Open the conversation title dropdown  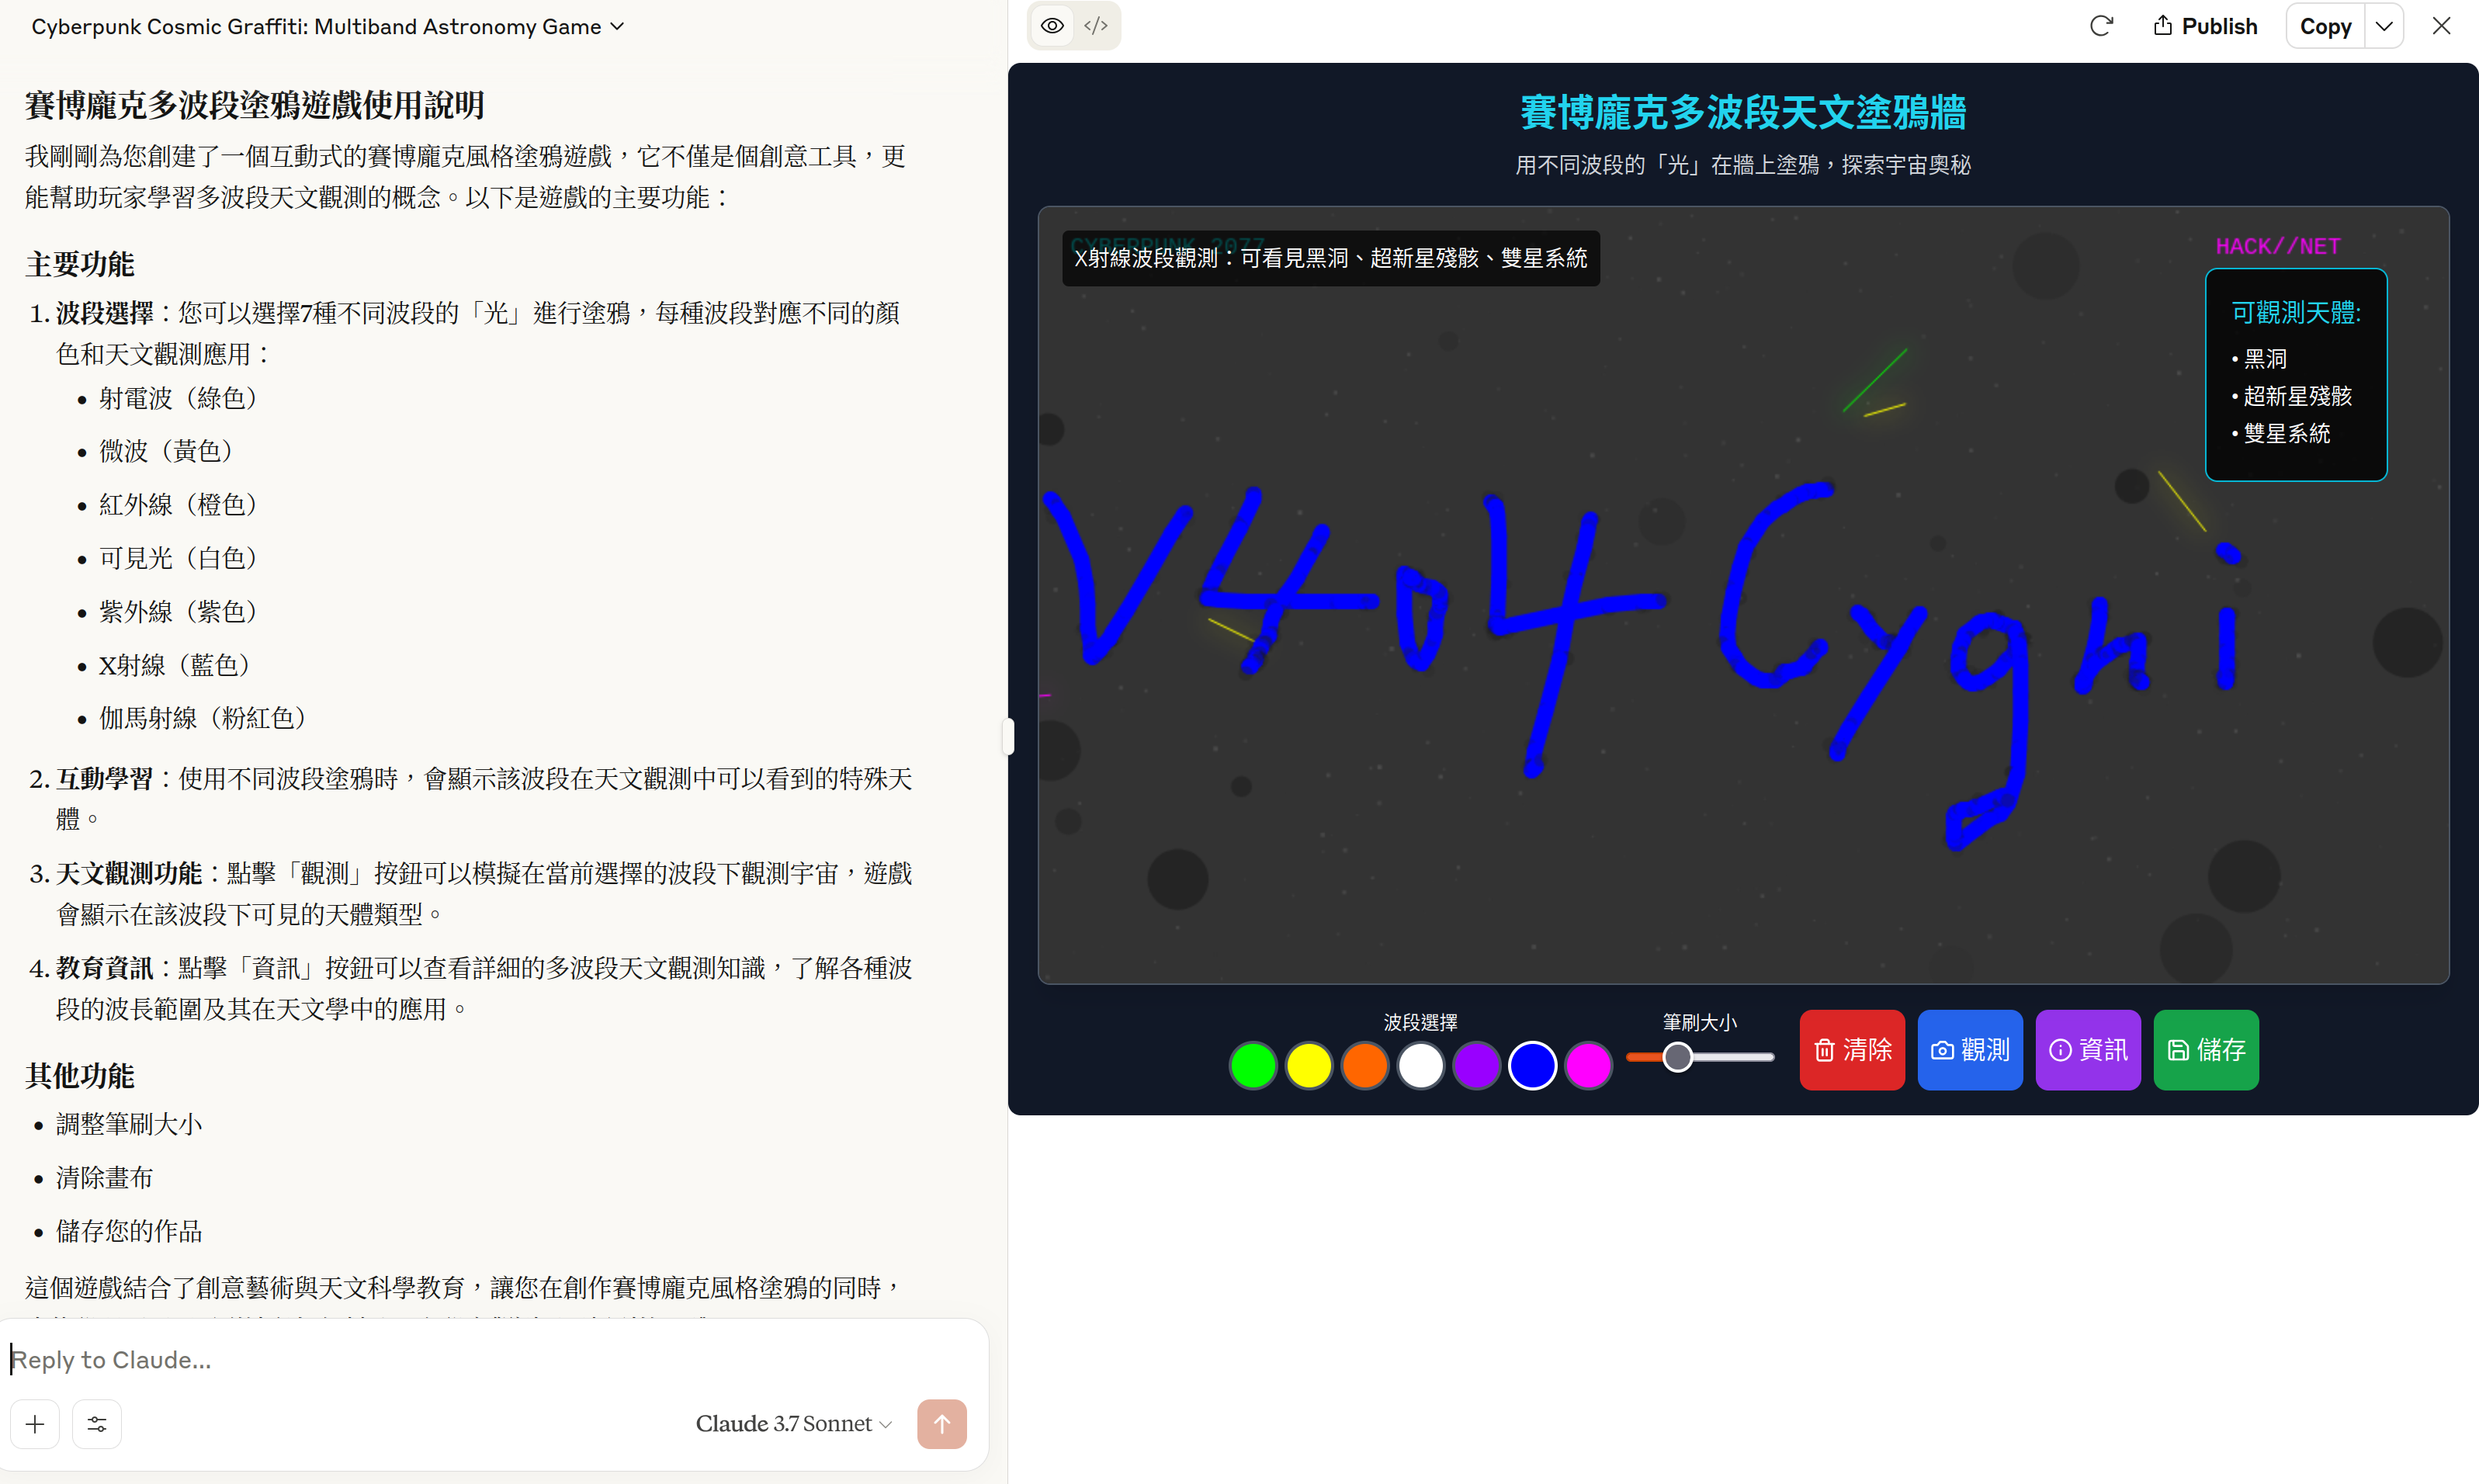coord(328,27)
